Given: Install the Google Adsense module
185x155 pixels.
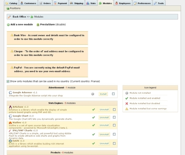Looking at the screenshot, I should pyautogui.click(x=103, y=94).
